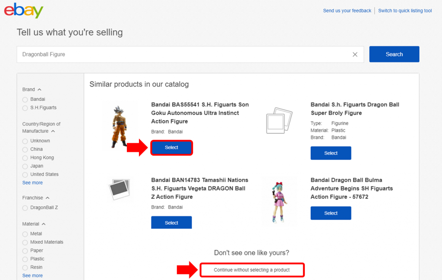The height and width of the screenshot is (280, 442).
Task: Collapse the Brand filter section
Action: click(x=39, y=90)
